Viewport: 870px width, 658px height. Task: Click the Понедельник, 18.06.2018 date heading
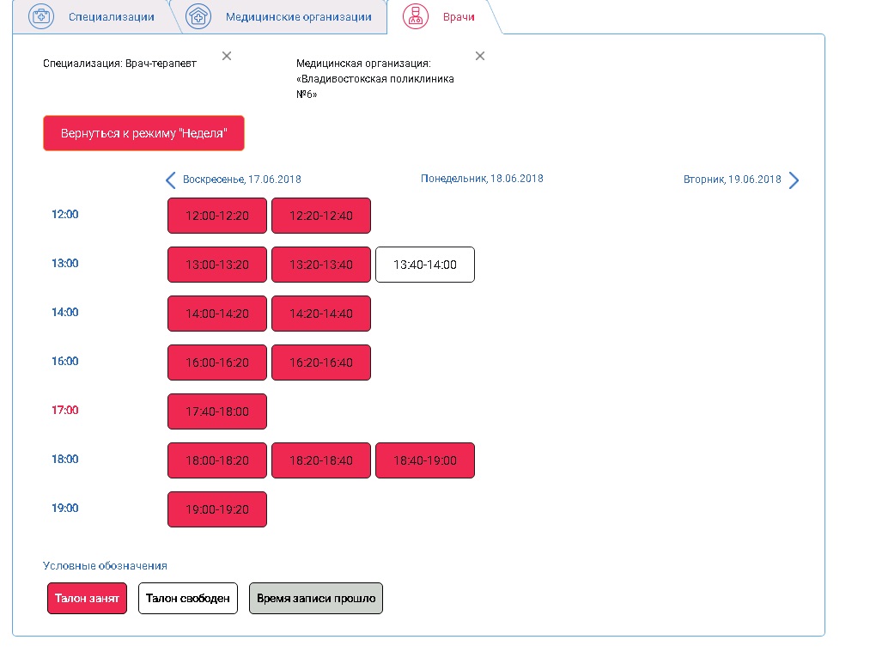coord(482,179)
